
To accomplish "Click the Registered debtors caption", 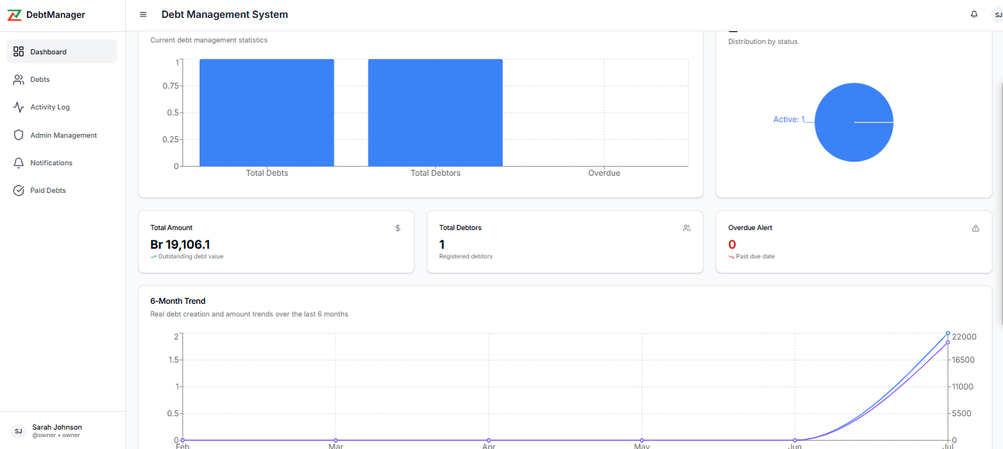I will (466, 256).
